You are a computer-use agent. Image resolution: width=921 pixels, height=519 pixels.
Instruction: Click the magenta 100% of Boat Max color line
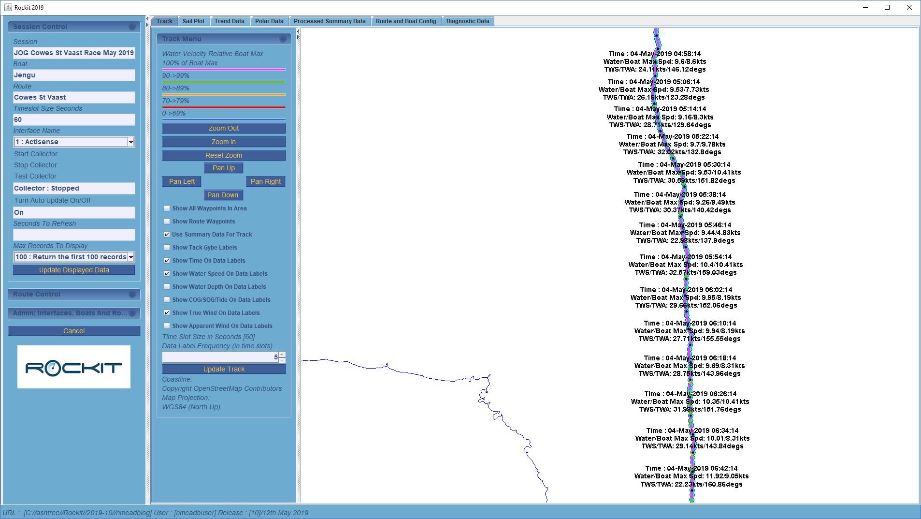tap(224, 70)
